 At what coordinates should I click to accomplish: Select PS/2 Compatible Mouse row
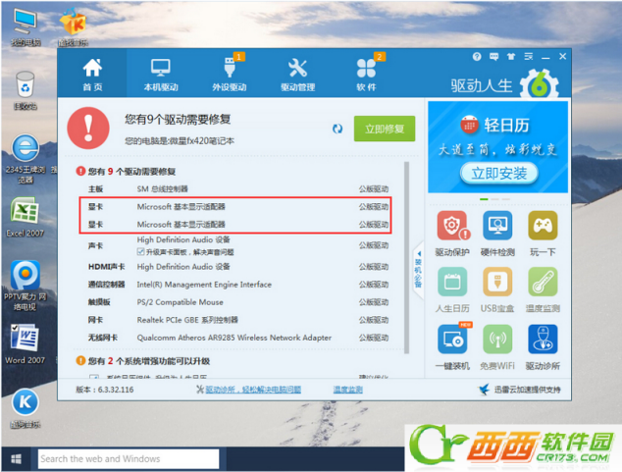tap(238, 302)
